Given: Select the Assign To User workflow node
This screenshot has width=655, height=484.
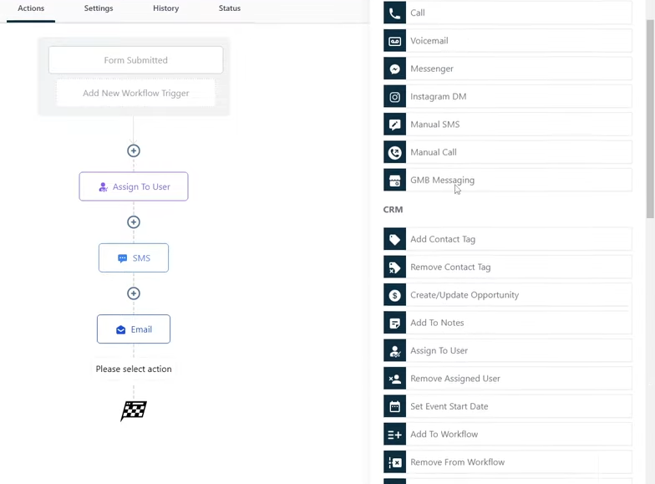Looking at the screenshot, I should tap(134, 186).
